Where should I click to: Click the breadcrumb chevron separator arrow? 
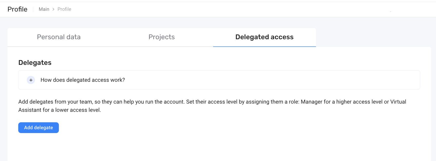[x=53, y=9]
